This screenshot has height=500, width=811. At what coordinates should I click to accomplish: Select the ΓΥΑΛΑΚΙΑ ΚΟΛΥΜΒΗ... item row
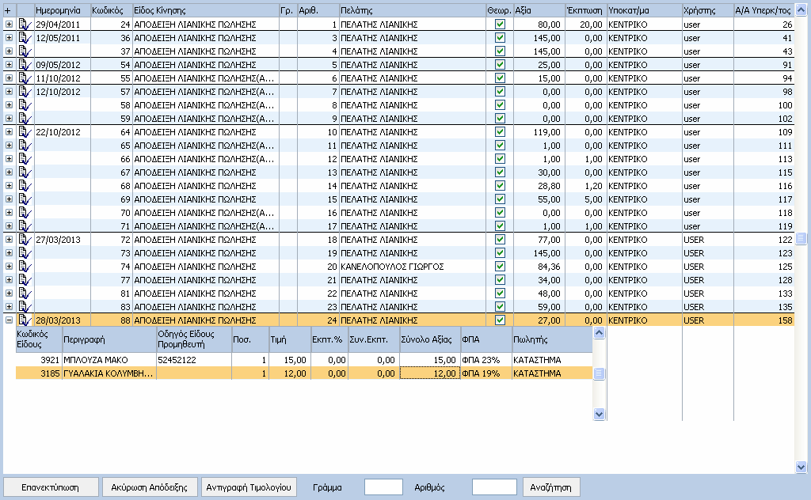pos(304,373)
